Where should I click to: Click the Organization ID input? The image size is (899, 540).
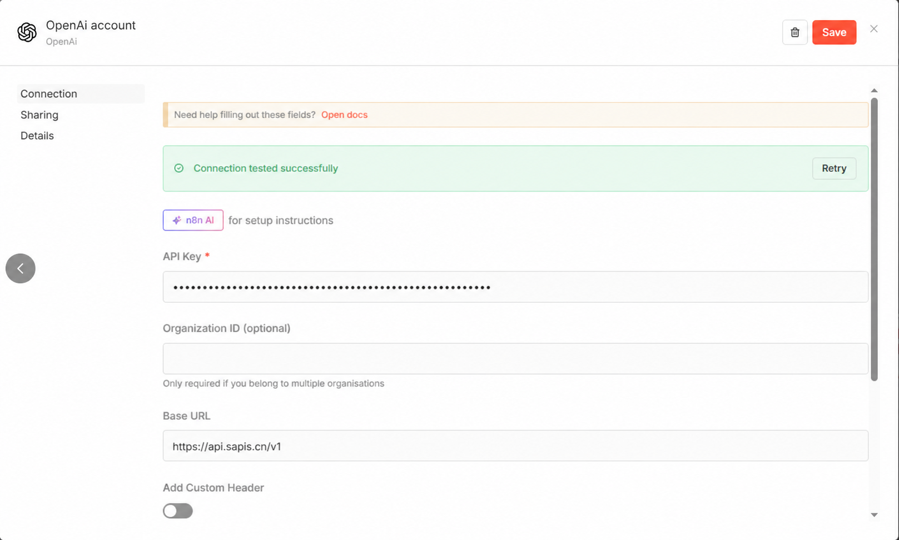click(x=515, y=358)
